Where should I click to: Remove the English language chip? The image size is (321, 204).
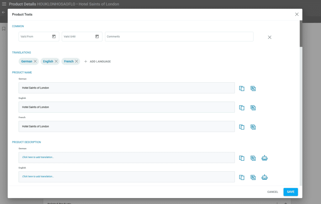[x=56, y=61]
